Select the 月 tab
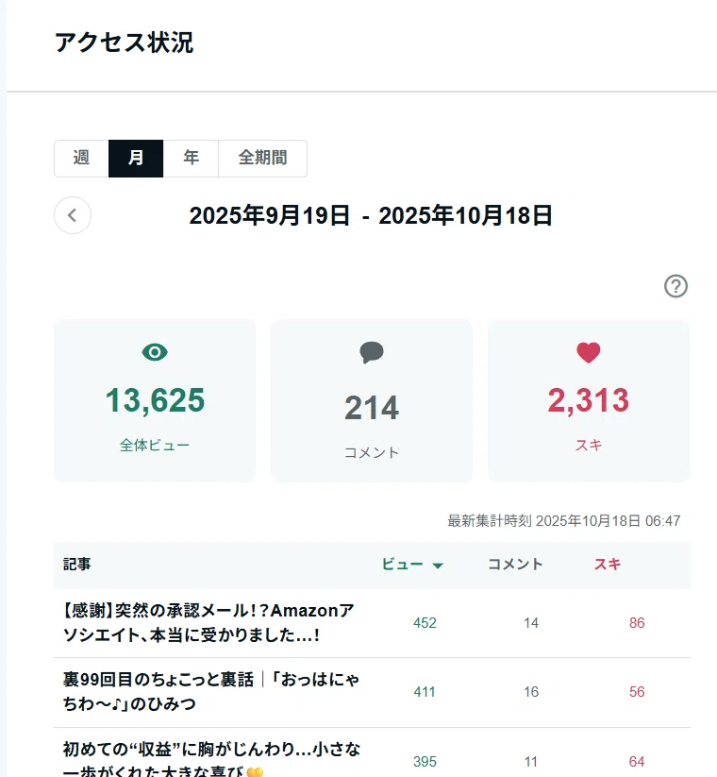The image size is (717, 777). tap(136, 158)
